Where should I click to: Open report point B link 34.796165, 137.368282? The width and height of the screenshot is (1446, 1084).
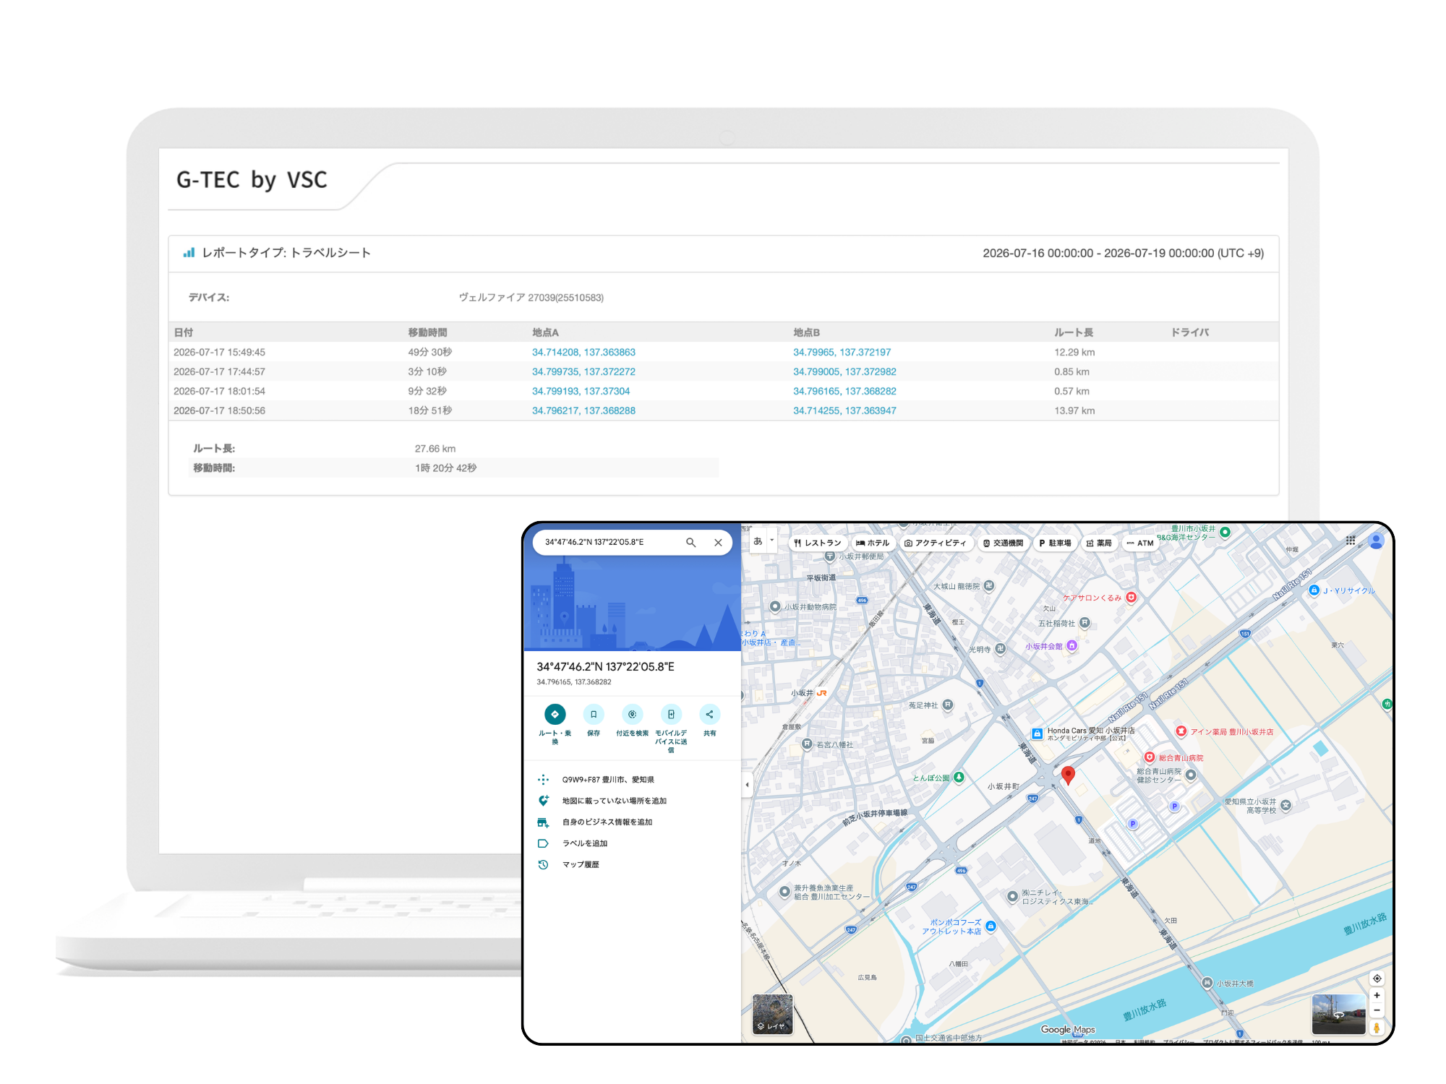(x=844, y=391)
